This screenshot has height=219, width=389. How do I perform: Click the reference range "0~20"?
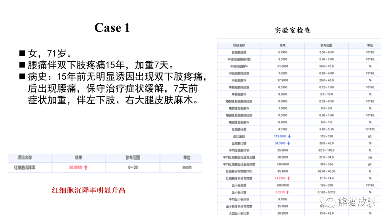[x=133, y=167]
